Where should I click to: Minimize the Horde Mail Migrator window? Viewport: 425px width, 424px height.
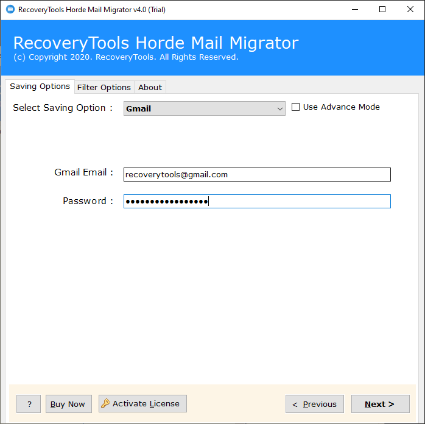click(355, 10)
